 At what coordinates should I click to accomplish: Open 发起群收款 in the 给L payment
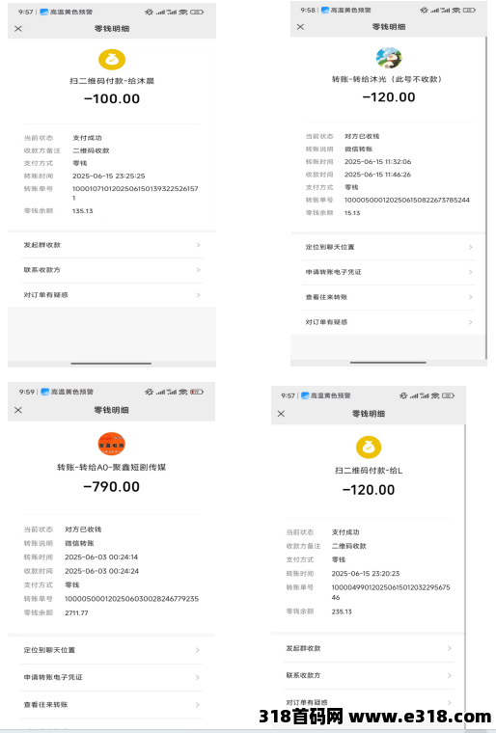369,648
